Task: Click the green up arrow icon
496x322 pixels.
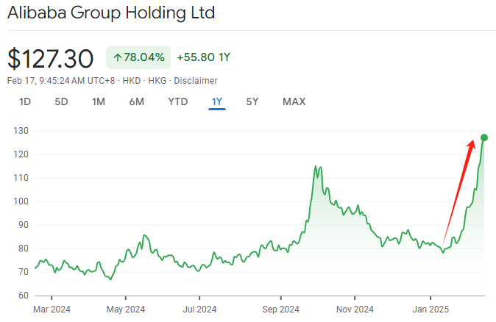Action: [x=117, y=58]
